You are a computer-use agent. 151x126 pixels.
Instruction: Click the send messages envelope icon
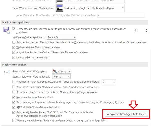tap(6, 72)
